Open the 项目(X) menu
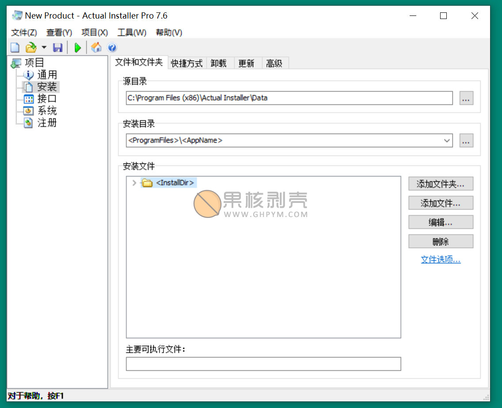 pyautogui.click(x=95, y=32)
